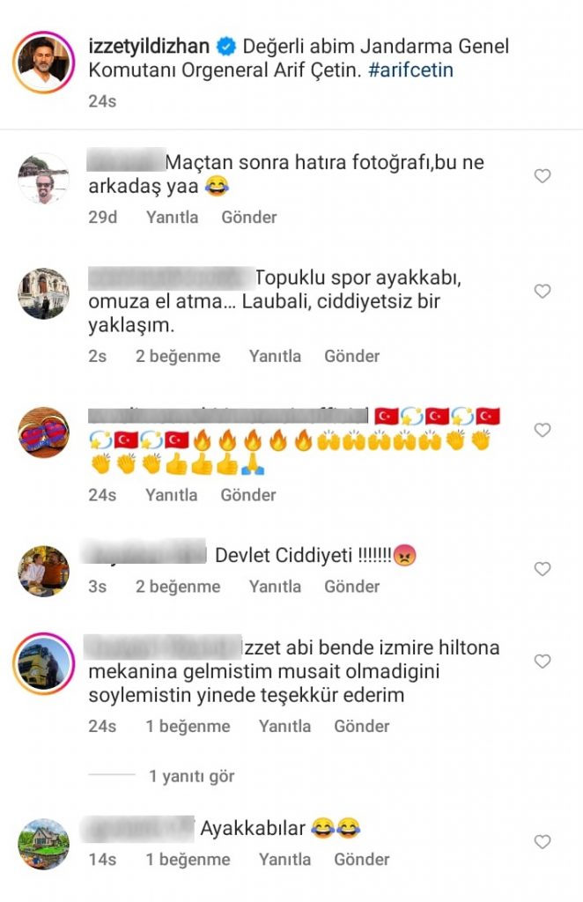Like the 'Devlet Ciddiyeti' comment

542,569
